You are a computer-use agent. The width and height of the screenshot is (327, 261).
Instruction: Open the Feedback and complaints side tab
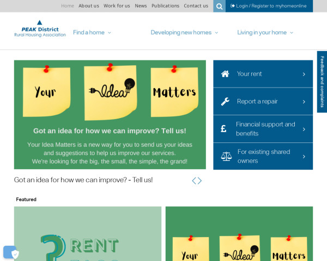click(322, 82)
